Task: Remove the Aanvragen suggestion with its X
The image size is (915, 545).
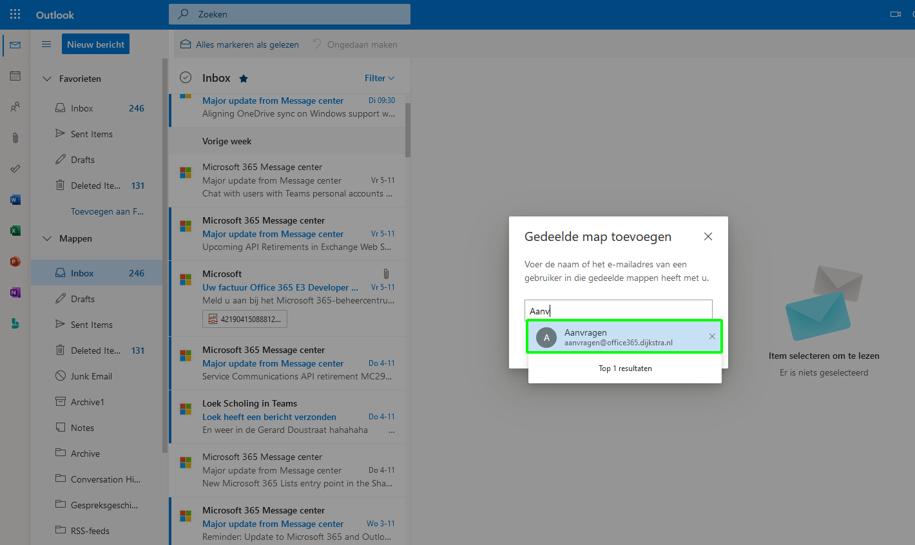Action: [x=712, y=336]
